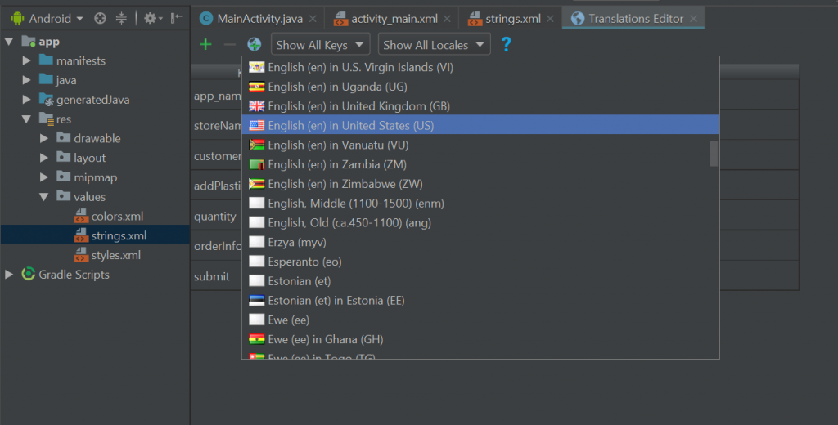Select the orderInfo key row
Image resolution: width=838 pixels, height=425 pixels.
[x=218, y=246]
